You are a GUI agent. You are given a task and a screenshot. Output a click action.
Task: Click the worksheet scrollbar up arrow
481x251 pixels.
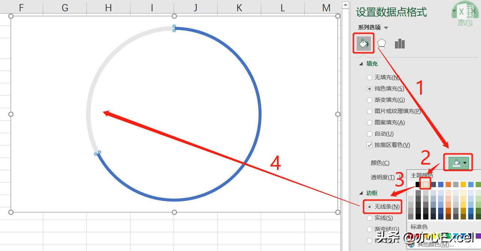345,5
